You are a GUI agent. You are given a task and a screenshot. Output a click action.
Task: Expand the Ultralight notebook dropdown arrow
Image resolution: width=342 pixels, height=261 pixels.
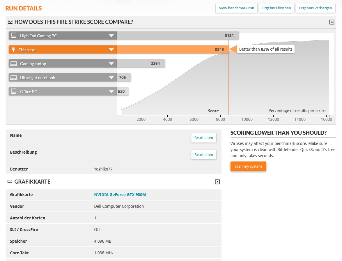pos(111,78)
